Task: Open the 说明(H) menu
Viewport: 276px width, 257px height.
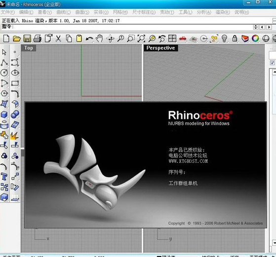Action: 241,12
